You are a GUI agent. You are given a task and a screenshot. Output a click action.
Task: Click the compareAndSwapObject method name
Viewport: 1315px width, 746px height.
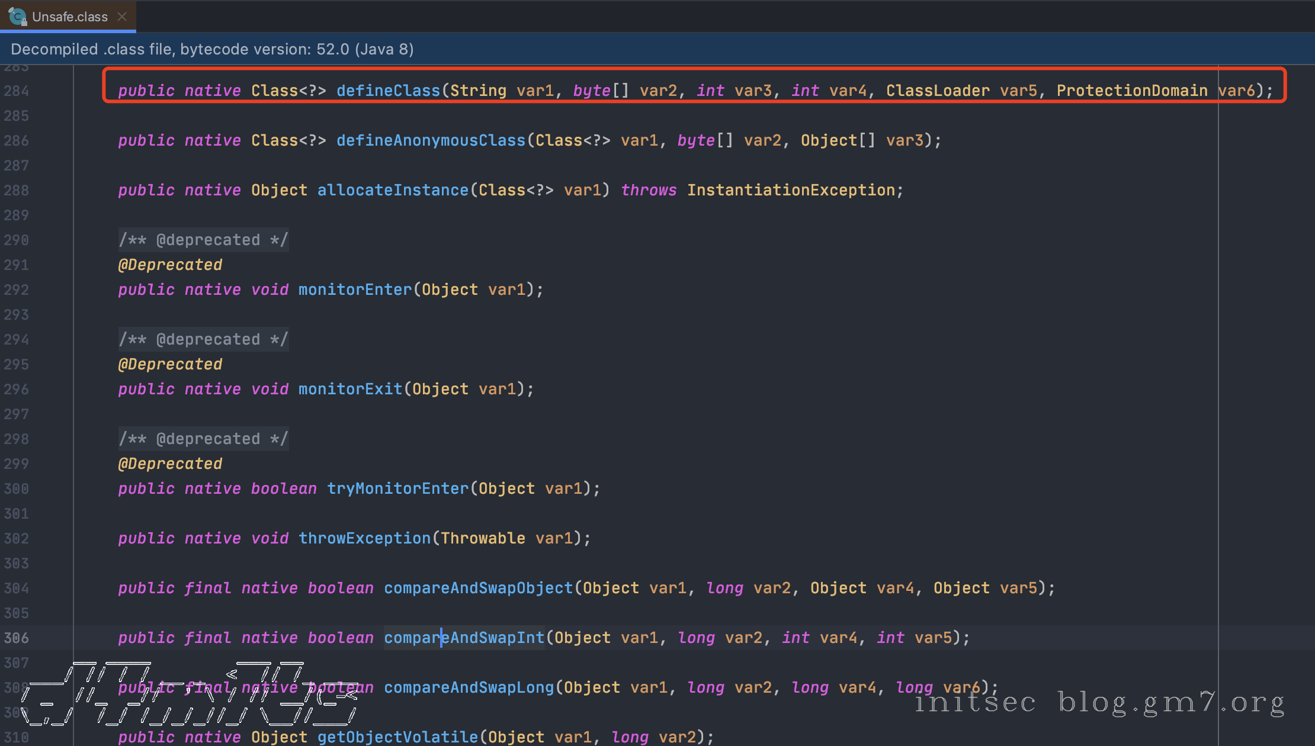[478, 588]
